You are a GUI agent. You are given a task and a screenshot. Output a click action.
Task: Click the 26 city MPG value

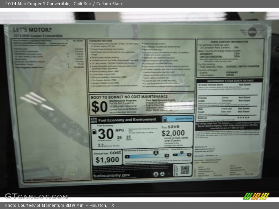pyautogui.click(x=119, y=137)
